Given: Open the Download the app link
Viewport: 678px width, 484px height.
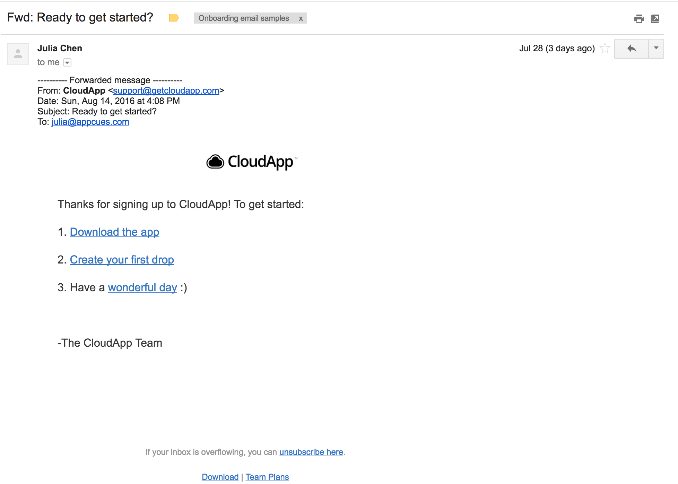Looking at the screenshot, I should point(114,232).
